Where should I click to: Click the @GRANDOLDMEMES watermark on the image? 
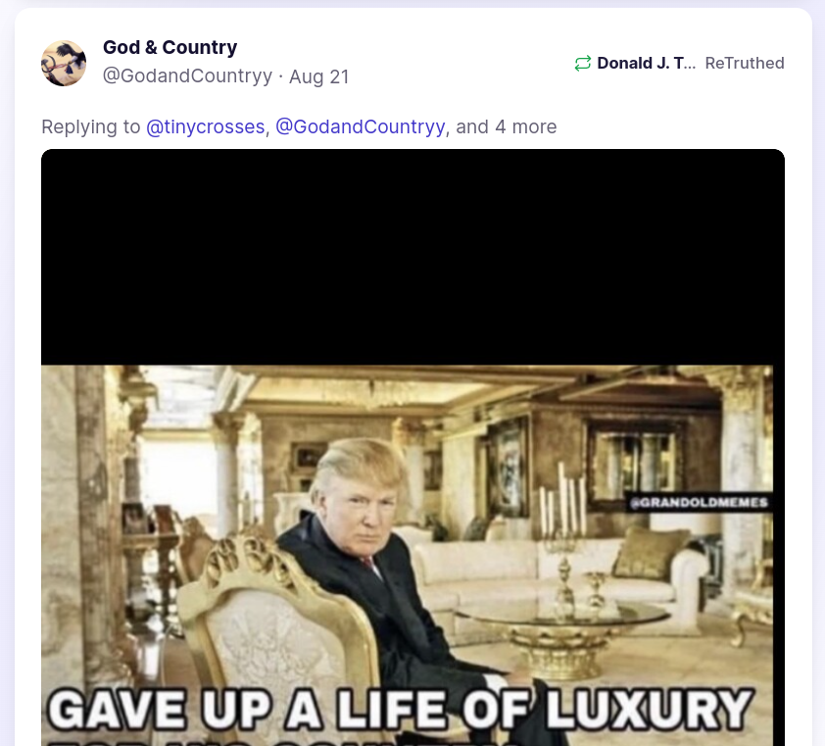pos(700,503)
